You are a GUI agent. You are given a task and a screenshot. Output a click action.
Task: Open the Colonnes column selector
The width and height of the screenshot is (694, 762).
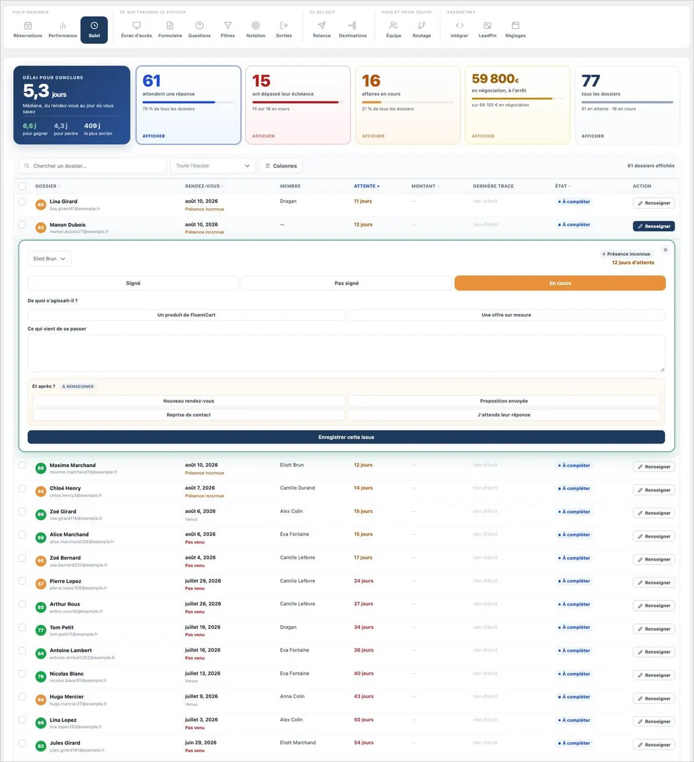[281, 166]
